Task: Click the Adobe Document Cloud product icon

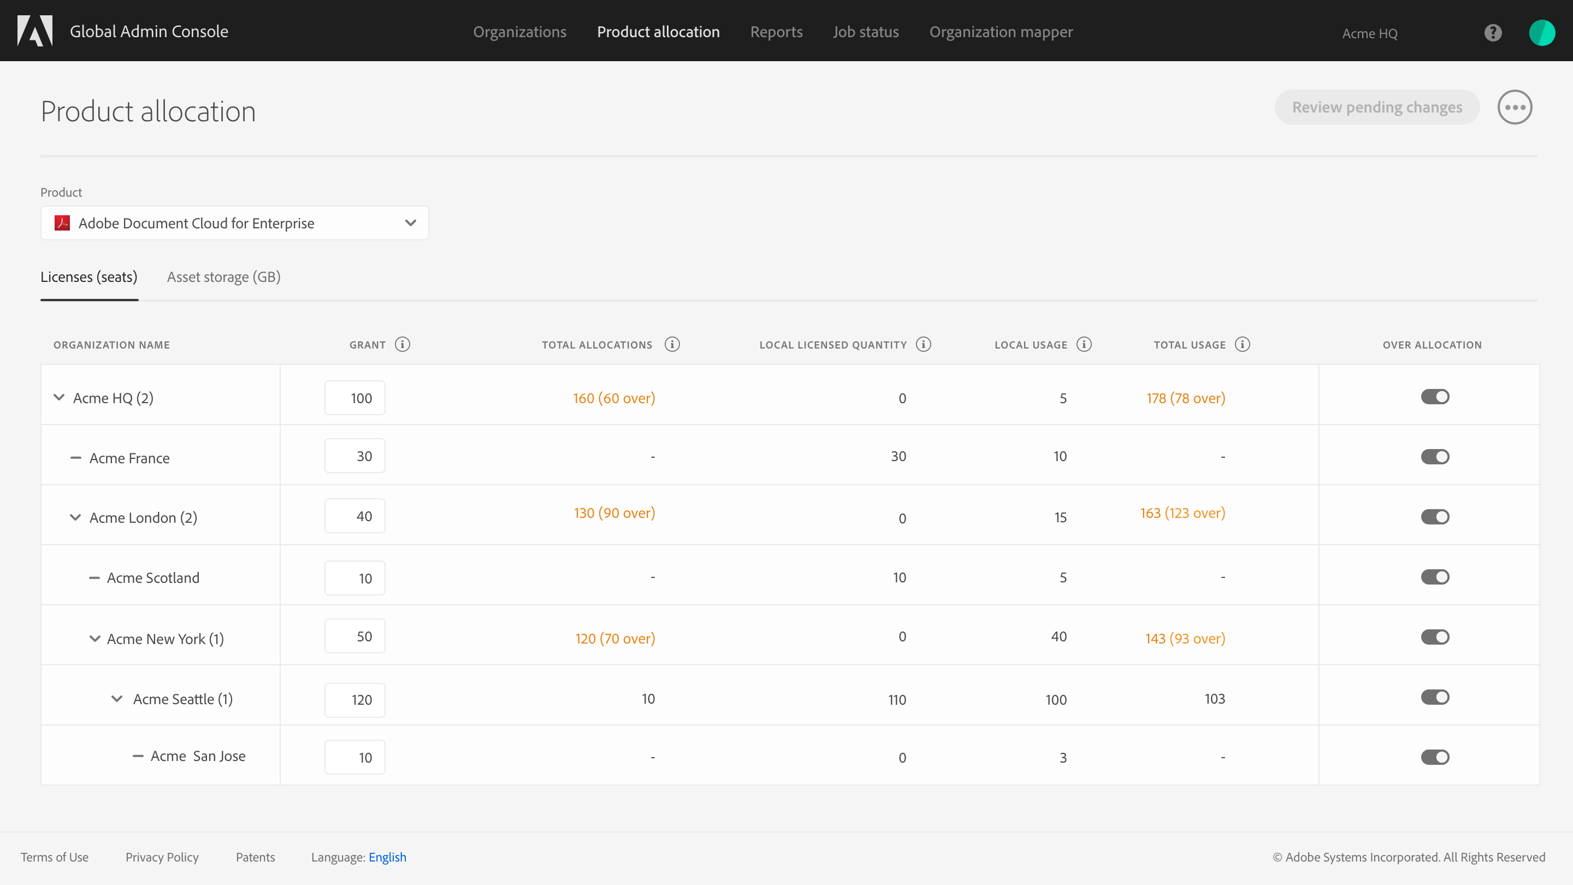Action: tap(62, 223)
